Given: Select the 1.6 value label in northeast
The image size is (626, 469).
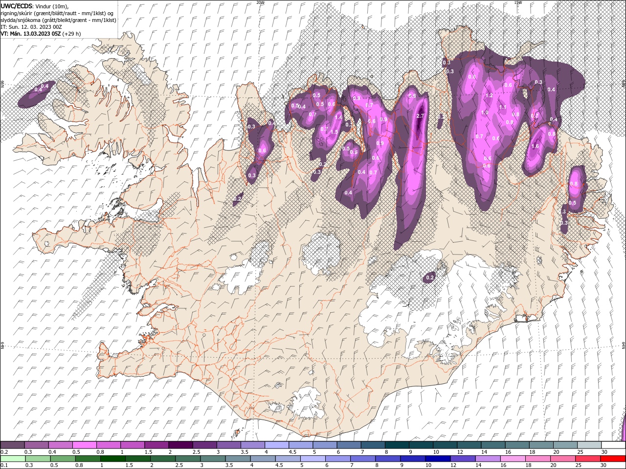Looking at the screenshot, I should click(x=535, y=146).
